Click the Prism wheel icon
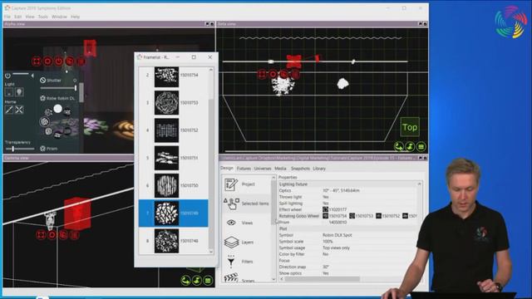The image size is (532, 299). pyautogui.click(x=42, y=149)
